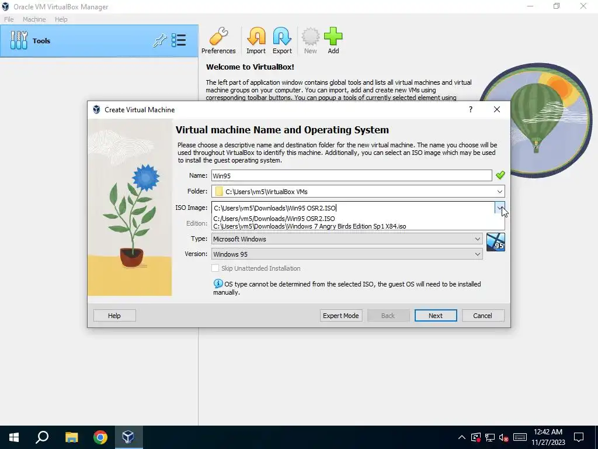This screenshot has height=449, width=598.
Task: Click the Import appliance icon
Action: [256, 40]
